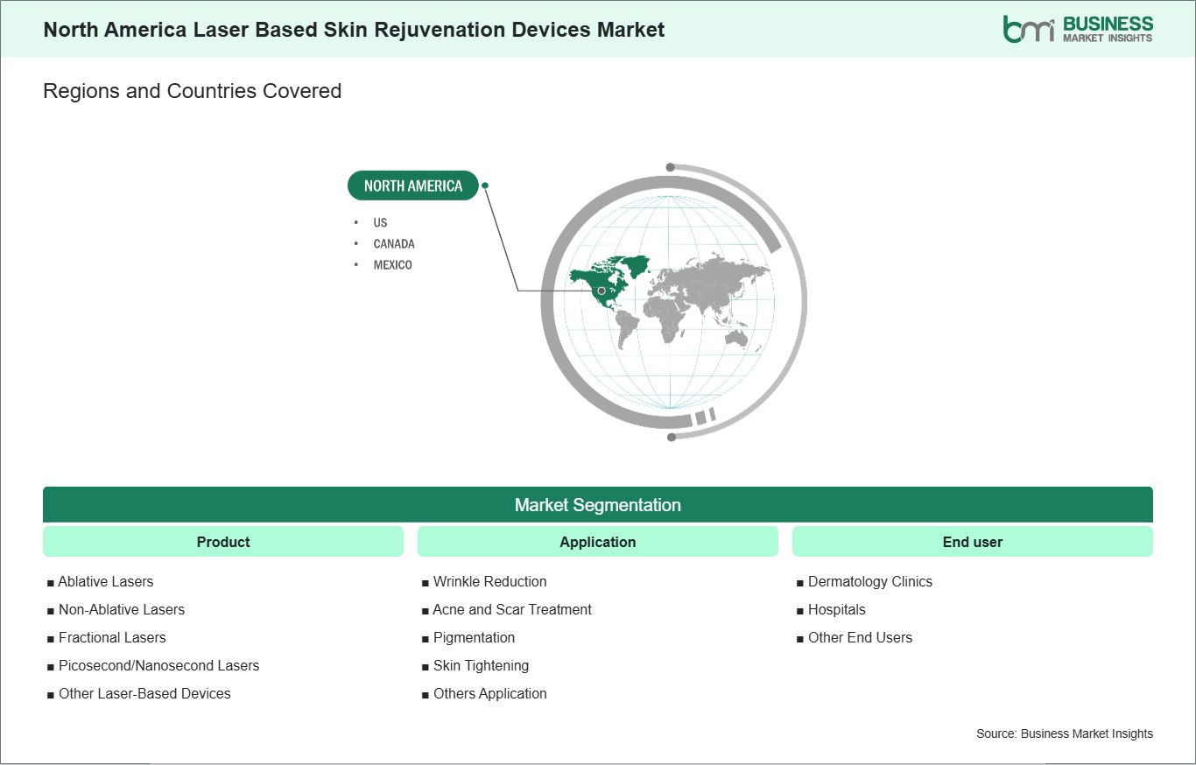Select MEXICO in the country list
The height and width of the screenshot is (765, 1196).
[x=392, y=264]
